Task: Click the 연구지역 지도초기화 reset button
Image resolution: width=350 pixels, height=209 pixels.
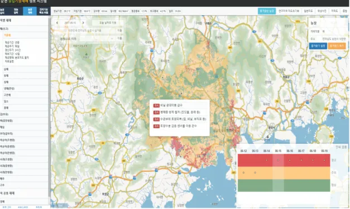Action: (289, 11)
